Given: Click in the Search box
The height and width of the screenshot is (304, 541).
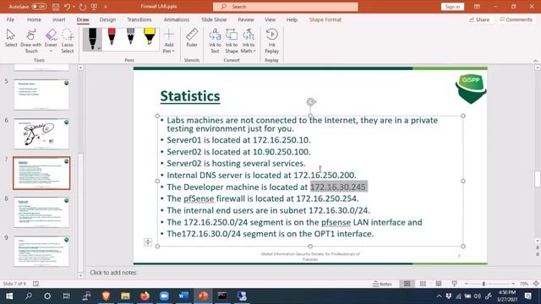Looking at the screenshot, I should point(286,7).
